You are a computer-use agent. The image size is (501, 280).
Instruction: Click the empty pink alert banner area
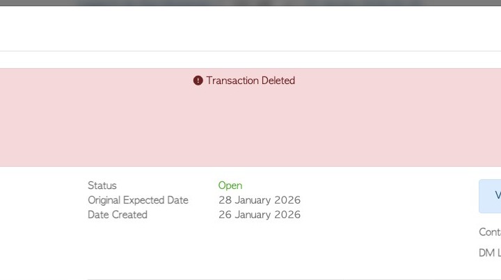click(x=250, y=129)
